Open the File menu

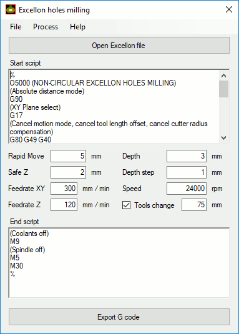(x=16, y=27)
